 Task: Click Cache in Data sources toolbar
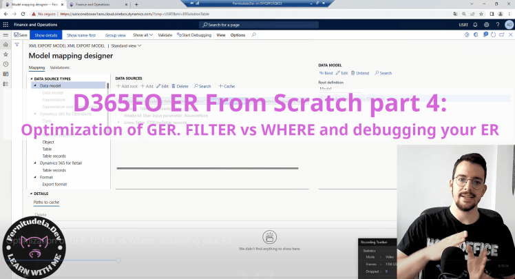click(x=227, y=86)
